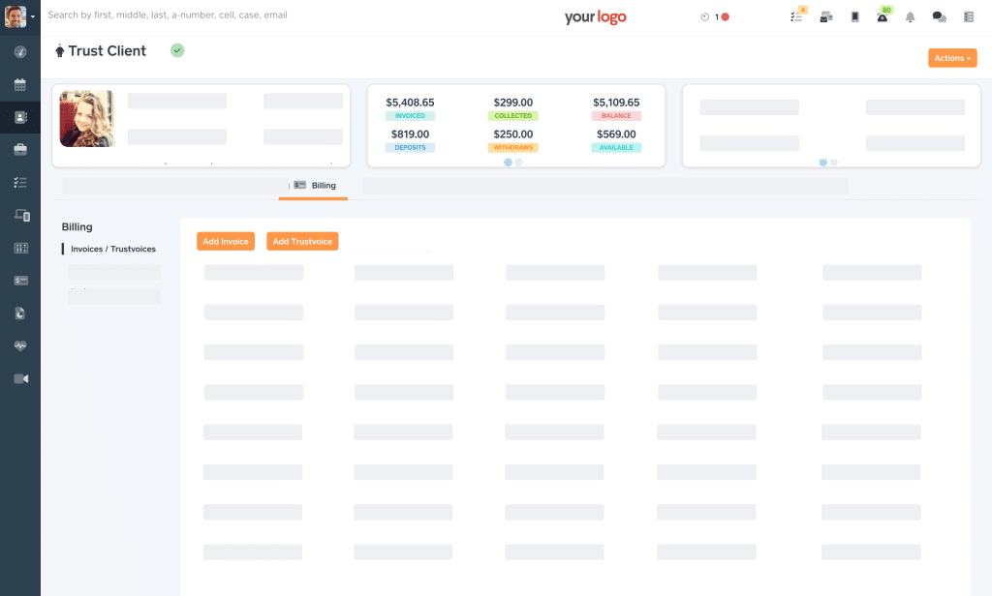Open the phone calls icon with badge 80

pyautogui.click(x=883, y=16)
